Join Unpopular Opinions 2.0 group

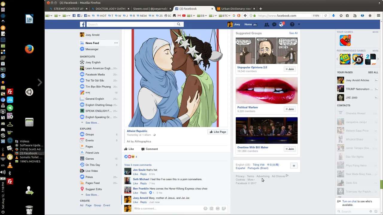click(x=290, y=69)
